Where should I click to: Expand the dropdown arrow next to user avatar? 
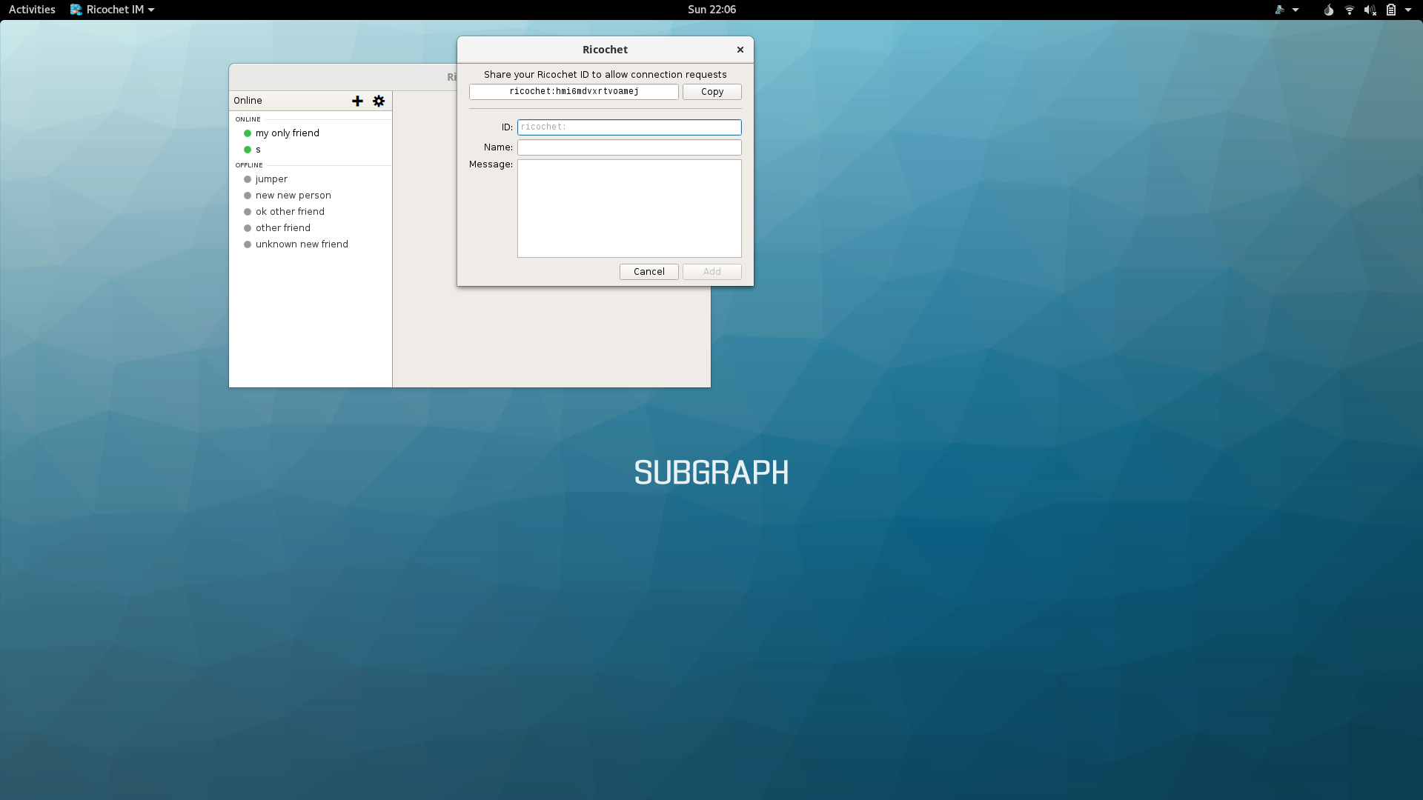1296,10
